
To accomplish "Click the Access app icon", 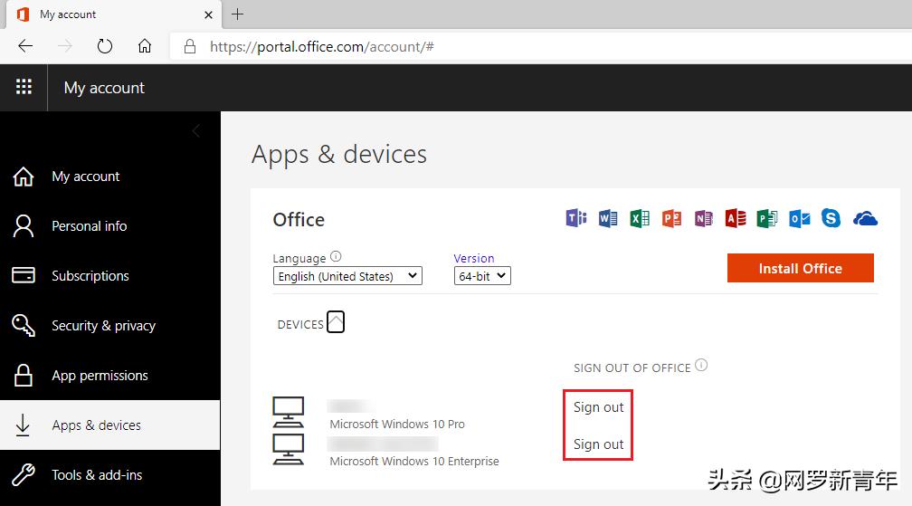I will point(736,218).
